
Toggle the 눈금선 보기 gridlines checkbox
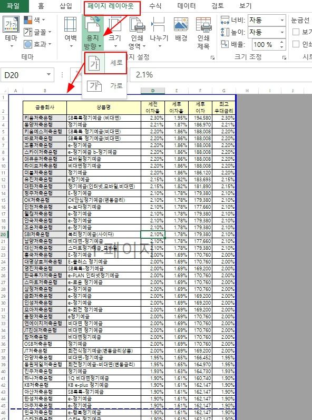[x=296, y=32]
